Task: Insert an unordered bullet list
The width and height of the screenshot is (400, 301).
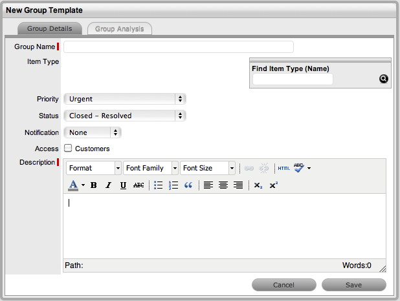Action: click(159, 185)
